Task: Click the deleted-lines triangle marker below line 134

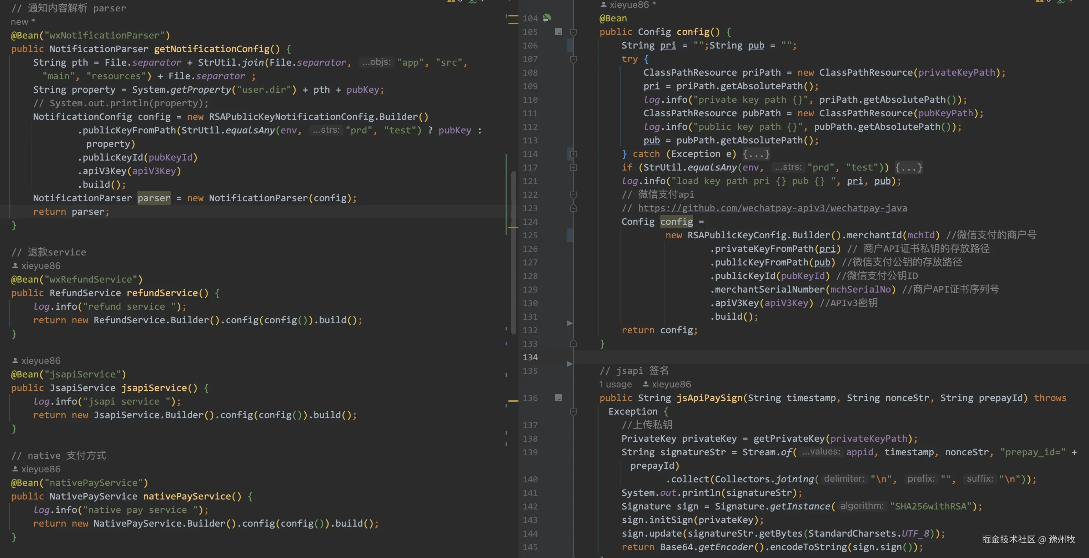Action: (x=569, y=364)
